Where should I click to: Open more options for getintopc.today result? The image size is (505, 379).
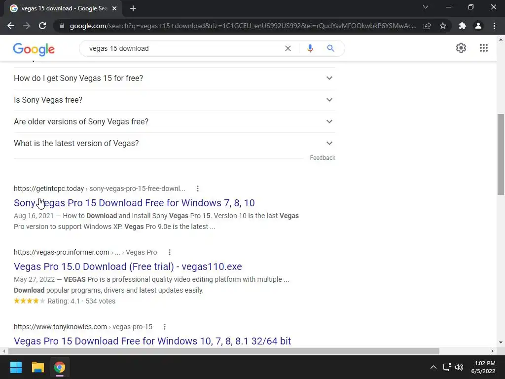tap(198, 189)
